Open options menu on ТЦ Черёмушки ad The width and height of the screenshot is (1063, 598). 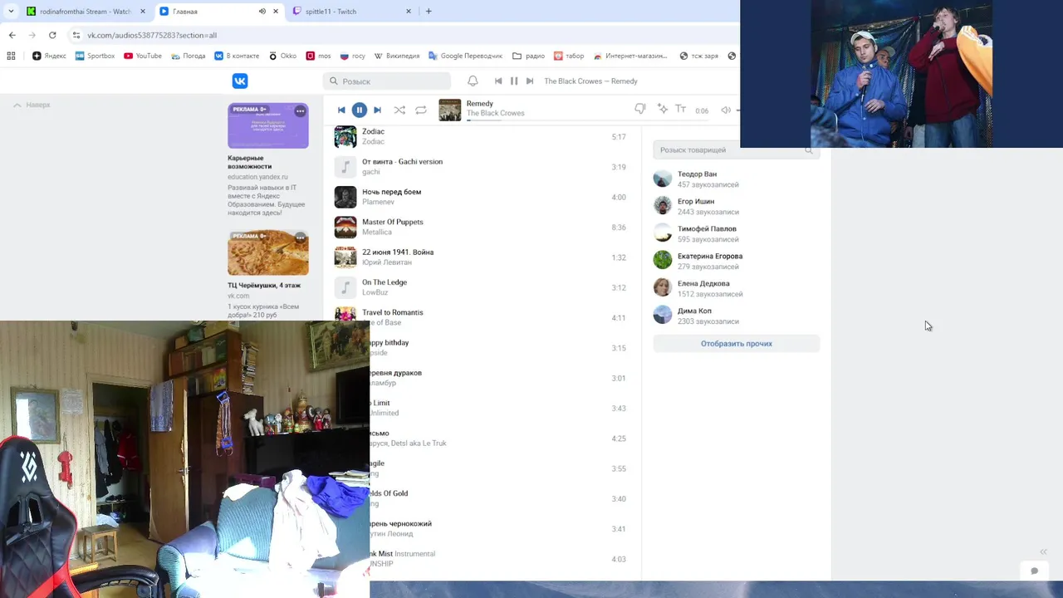[x=300, y=238]
